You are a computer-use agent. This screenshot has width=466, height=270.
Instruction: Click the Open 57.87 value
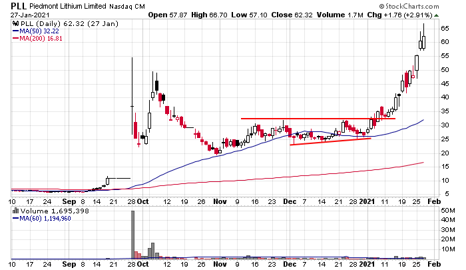168,15
